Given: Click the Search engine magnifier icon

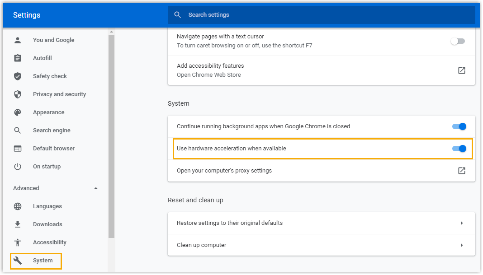Looking at the screenshot, I should click(18, 131).
